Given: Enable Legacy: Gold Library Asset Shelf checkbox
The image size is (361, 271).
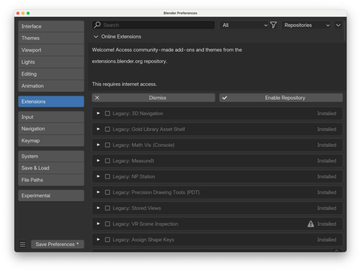Looking at the screenshot, I should tap(107, 129).
